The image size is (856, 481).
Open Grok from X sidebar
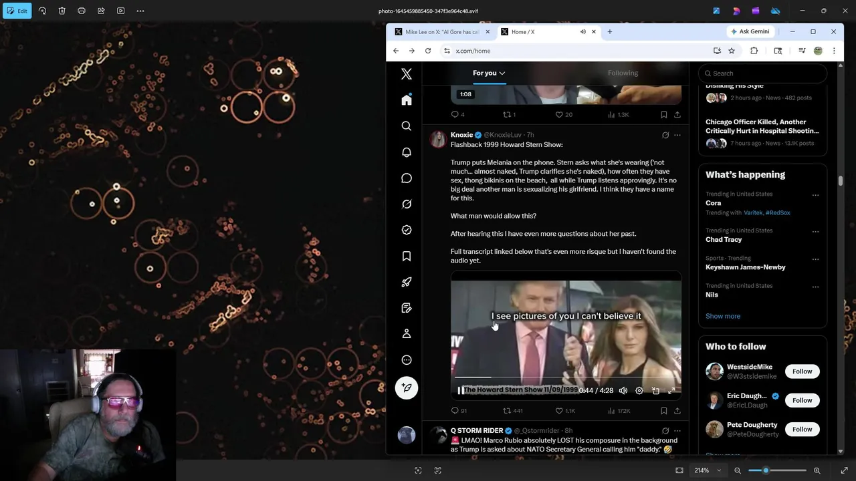(x=407, y=204)
